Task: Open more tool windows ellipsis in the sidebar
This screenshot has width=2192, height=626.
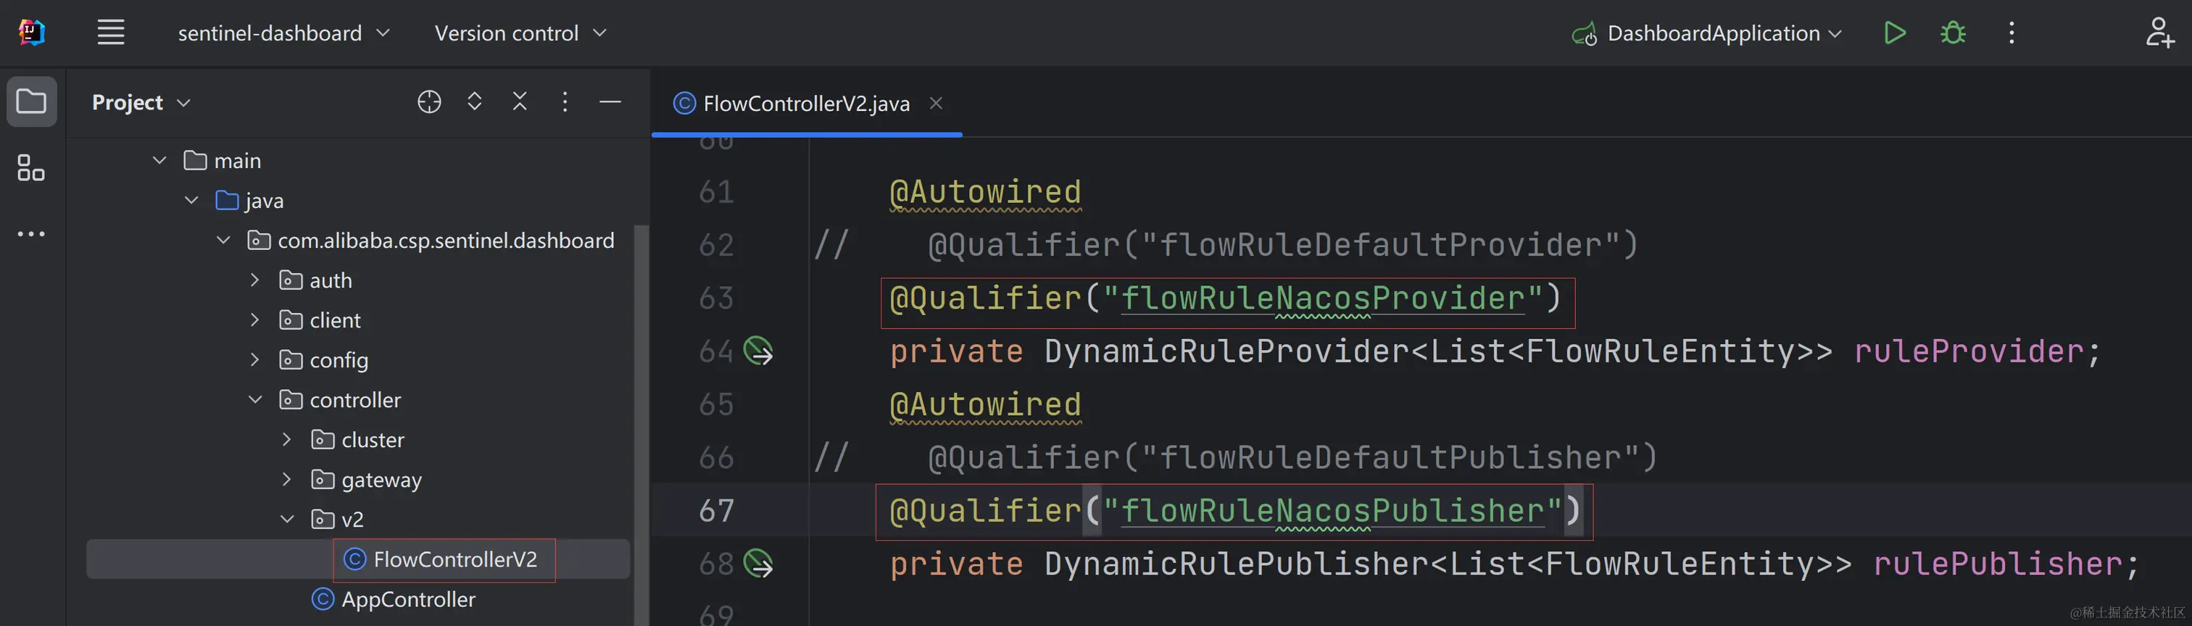Action: (x=31, y=234)
